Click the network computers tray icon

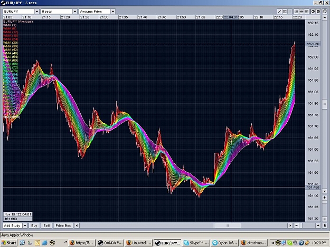pos(284,243)
